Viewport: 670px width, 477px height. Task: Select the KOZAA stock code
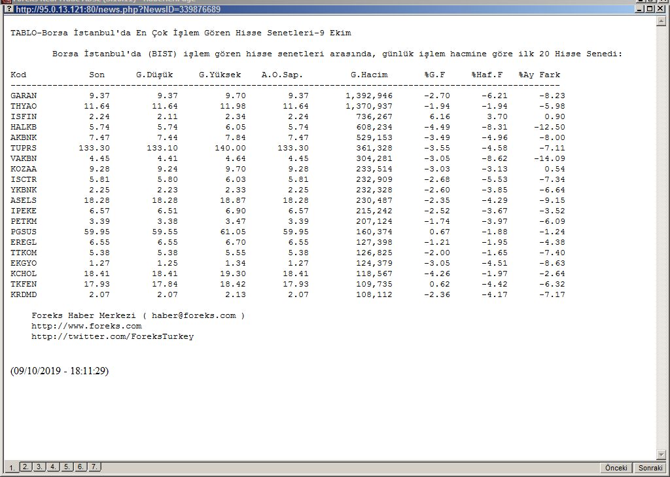click(x=24, y=169)
